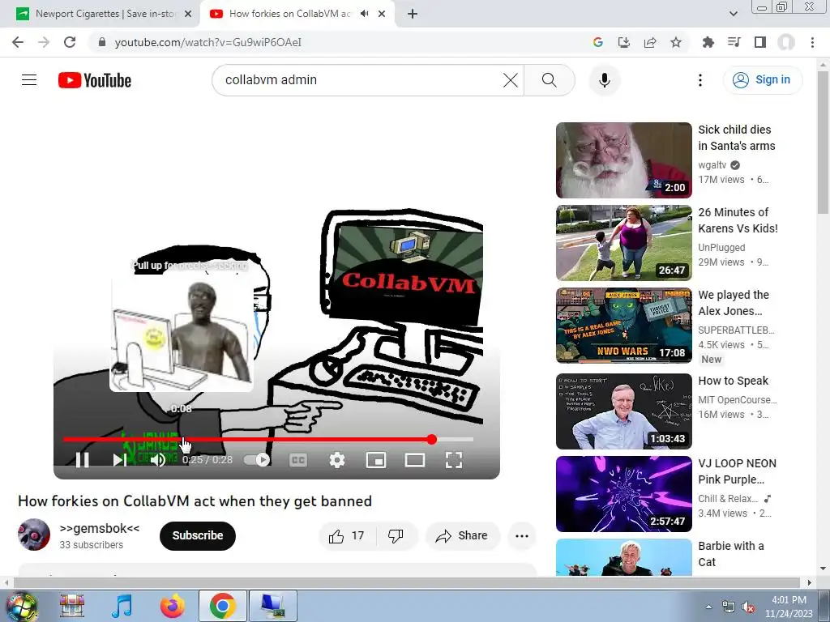Open 'We played the Alex Jones...' thumbnail
The height and width of the screenshot is (622, 830).
[x=623, y=326]
